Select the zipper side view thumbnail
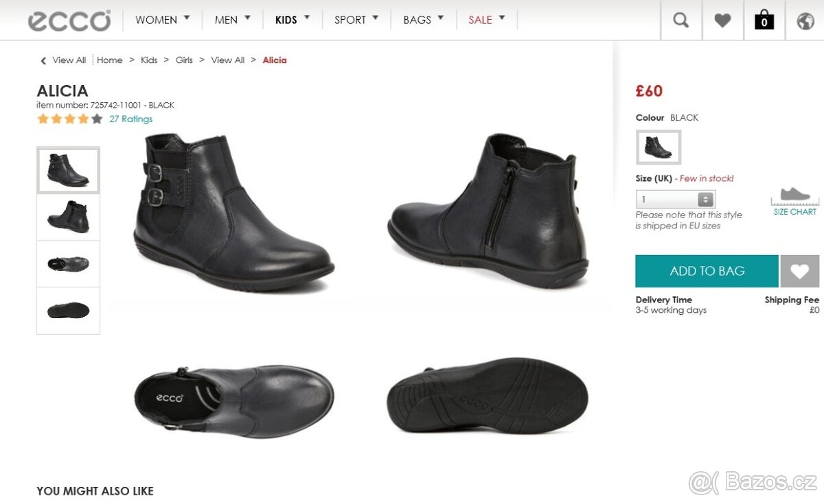The width and height of the screenshot is (824, 502). coord(68,217)
